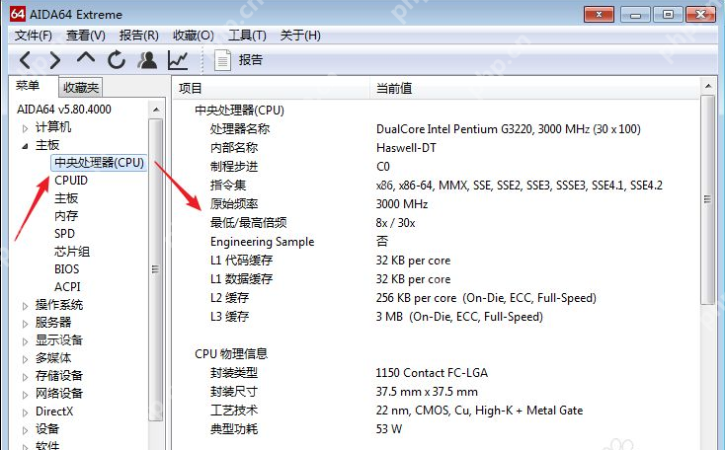
Task: Open the graph chart icon in toolbar
Action: pos(178,60)
